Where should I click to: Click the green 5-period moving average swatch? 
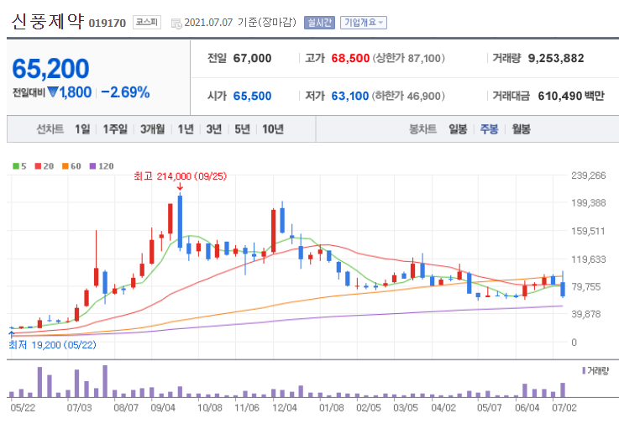tap(16, 166)
